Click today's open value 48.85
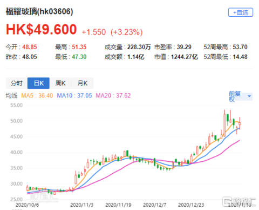The height and width of the screenshot is (210, 259). [30, 47]
